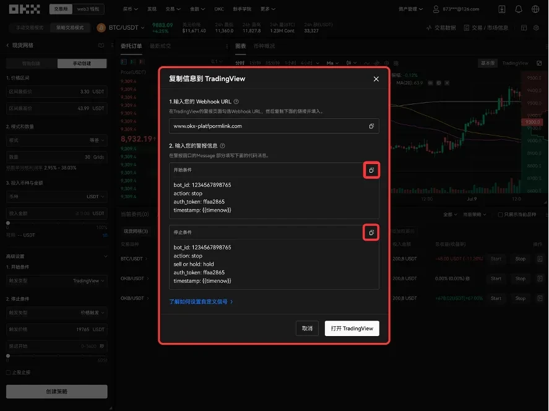Switch chart to TradingView
Screen dimensions: 549x411
[x=515, y=63]
